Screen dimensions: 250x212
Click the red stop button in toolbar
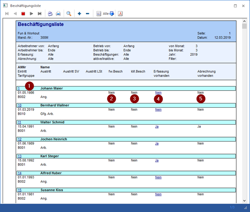(23, 14)
